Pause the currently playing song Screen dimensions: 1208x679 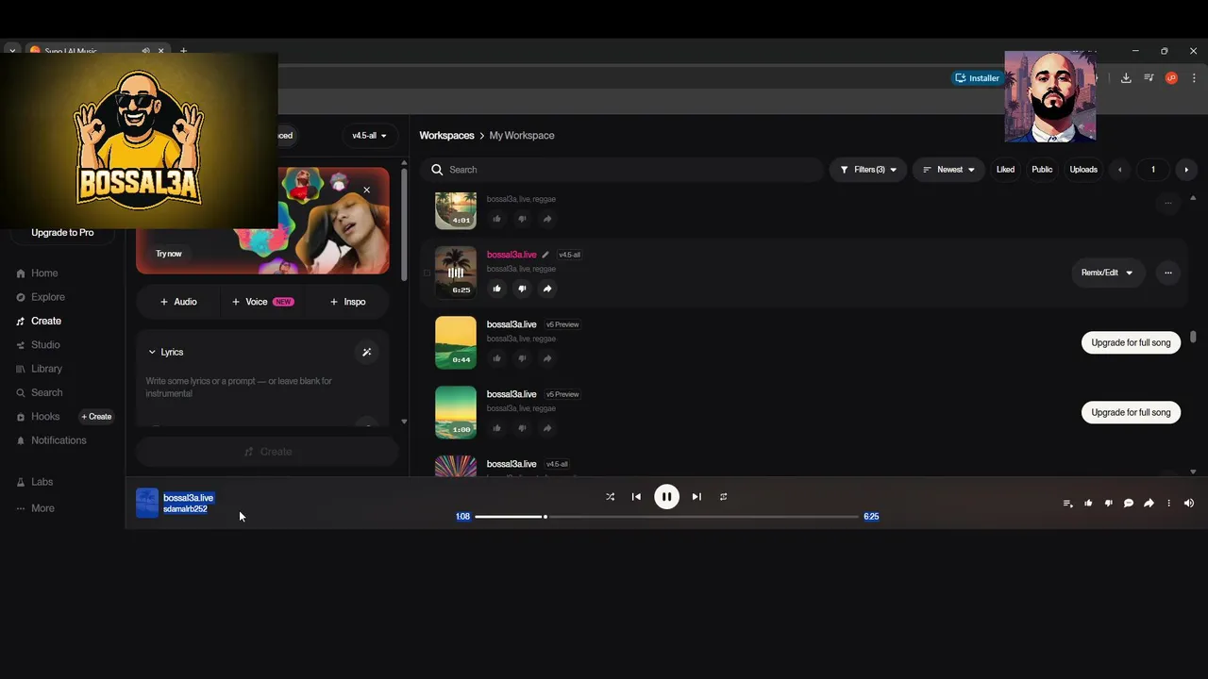point(666,497)
